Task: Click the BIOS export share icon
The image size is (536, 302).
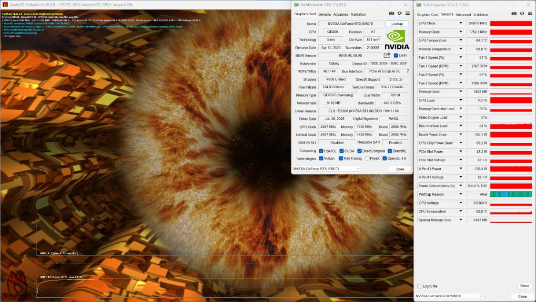Action: [x=387, y=55]
